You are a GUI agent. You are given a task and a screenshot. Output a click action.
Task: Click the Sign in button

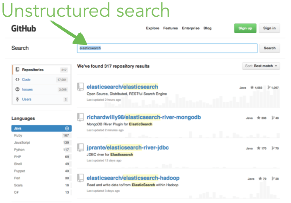point(269,28)
